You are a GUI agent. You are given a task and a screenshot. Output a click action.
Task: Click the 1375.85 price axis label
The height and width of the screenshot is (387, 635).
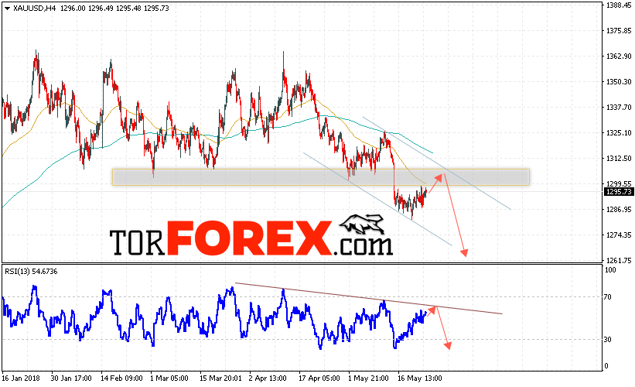pos(619,31)
